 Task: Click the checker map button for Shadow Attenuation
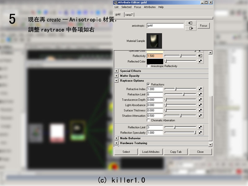coord(201,116)
